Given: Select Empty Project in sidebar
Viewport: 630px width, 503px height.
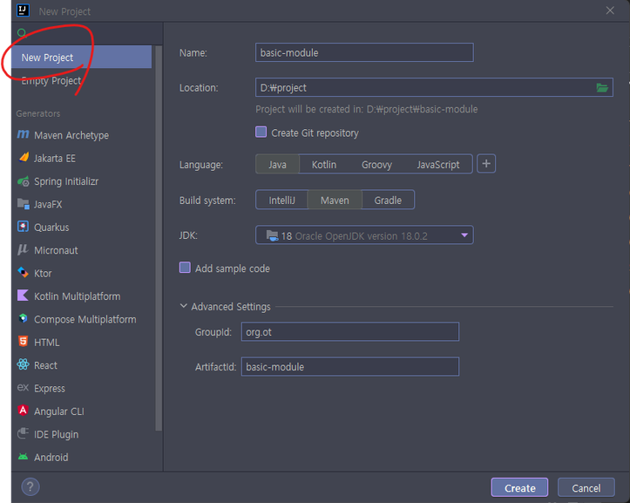Looking at the screenshot, I should pos(82,80).
